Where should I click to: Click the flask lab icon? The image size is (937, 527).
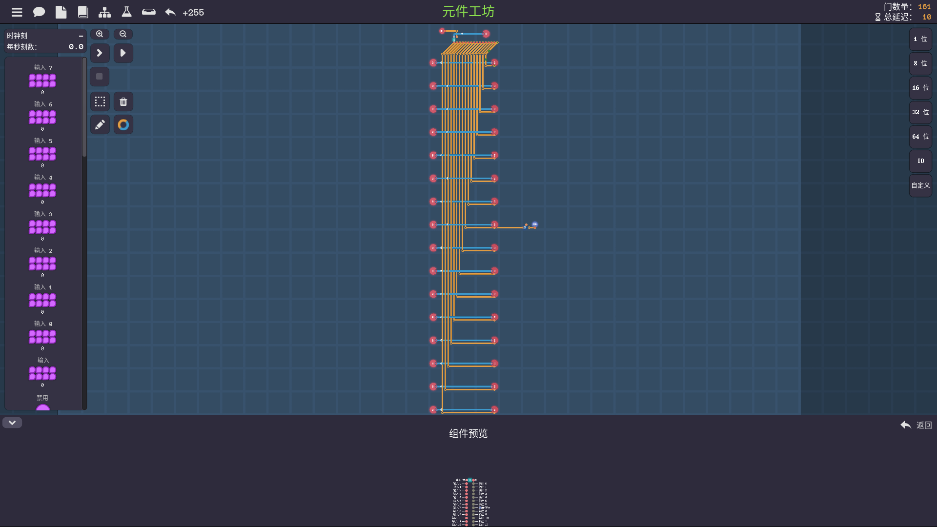[126, 12]
